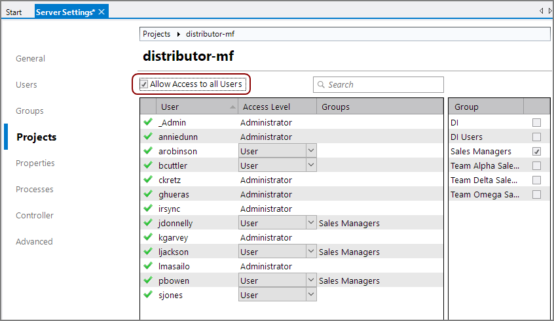Uncheck the Sales Managers group checkbox

click(x=536, y=151)
